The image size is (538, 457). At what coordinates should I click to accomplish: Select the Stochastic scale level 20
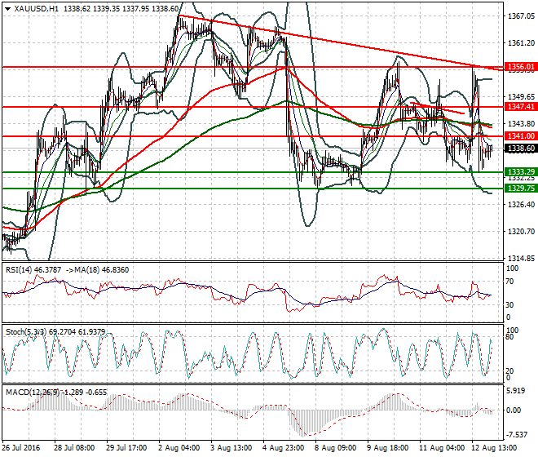click(x=509, y=371)
